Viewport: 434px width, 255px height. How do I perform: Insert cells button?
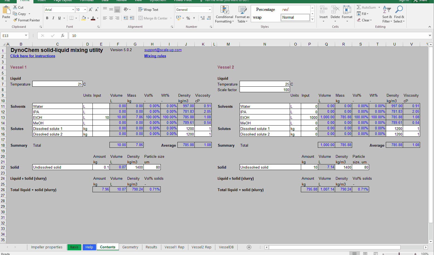pos(323,14)
